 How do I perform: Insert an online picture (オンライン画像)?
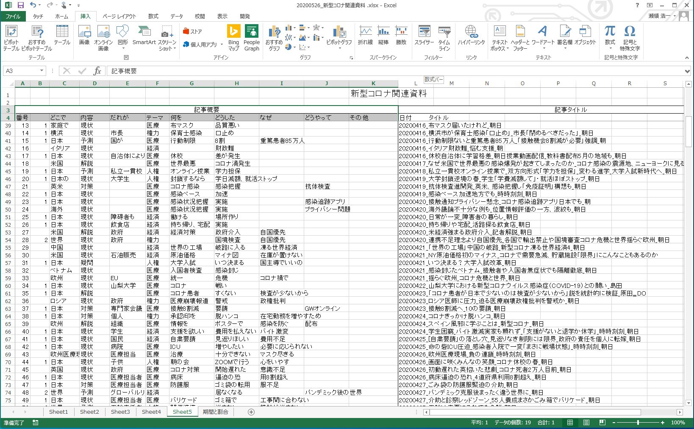point(103,38)
